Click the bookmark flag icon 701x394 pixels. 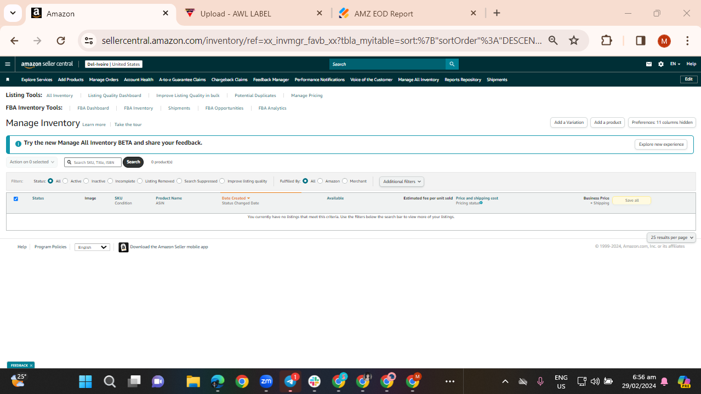click(8, 79)
